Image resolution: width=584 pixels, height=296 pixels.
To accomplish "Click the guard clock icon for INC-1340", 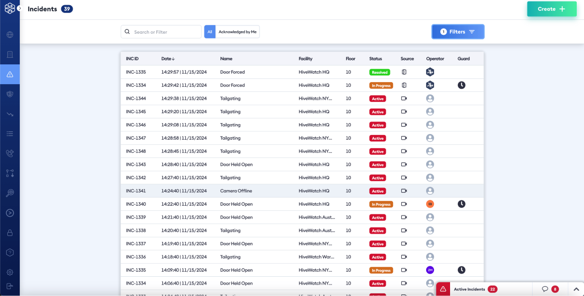I will (461, 204).
